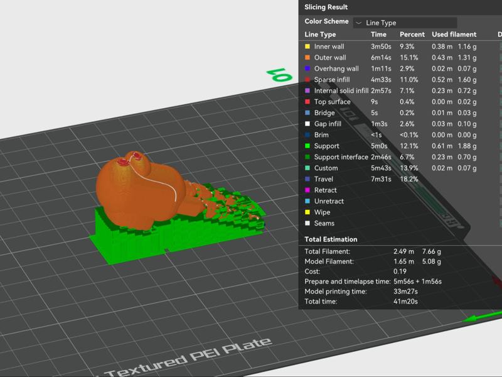The width and height of the screenshot is (502, 377).
Task: Click the orange Outer wall color swatch
Action: [307, 58]
